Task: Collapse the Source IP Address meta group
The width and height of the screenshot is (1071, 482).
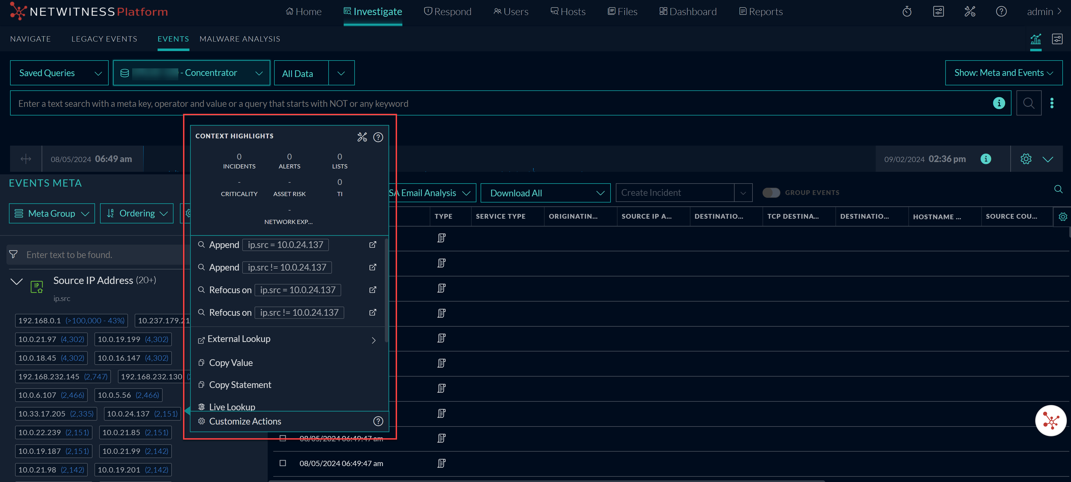Action: (16, 281)
